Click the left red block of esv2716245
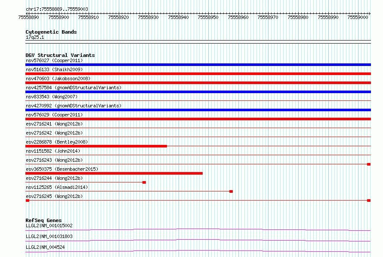Viewport: 383px width, 257px height. (28, 201)
